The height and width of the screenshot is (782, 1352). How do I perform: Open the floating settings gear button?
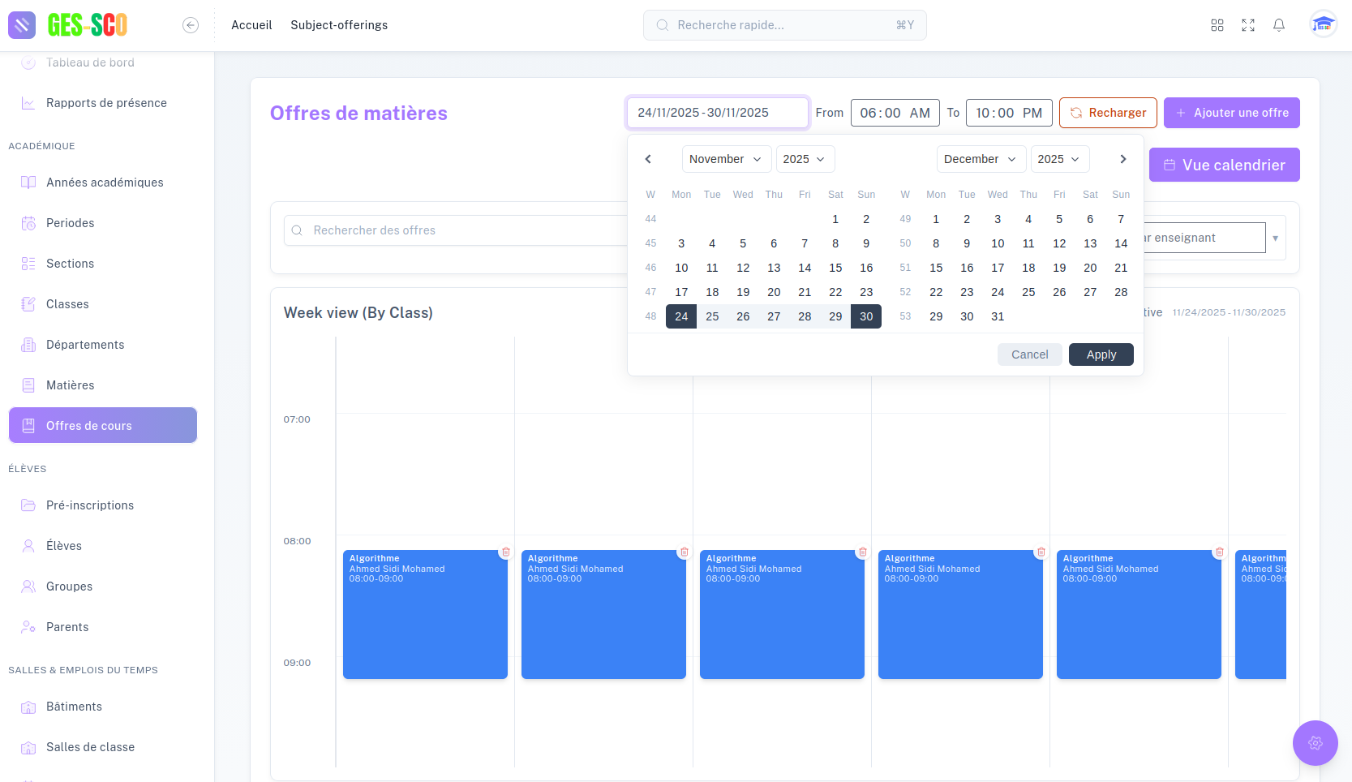(x=1315, y=742)
